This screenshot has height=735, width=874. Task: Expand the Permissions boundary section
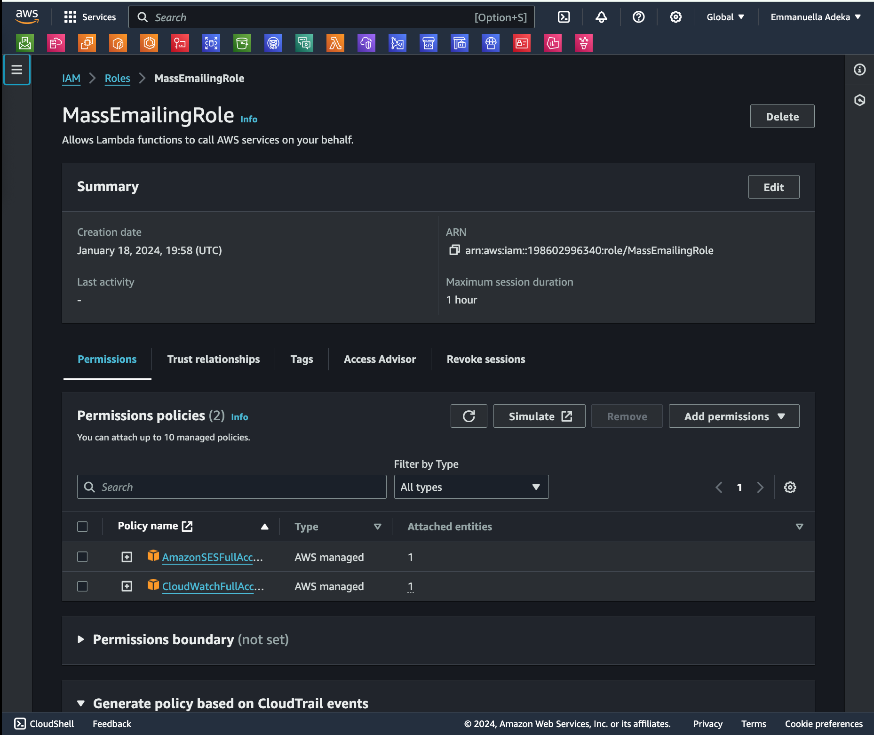[81, 639]
